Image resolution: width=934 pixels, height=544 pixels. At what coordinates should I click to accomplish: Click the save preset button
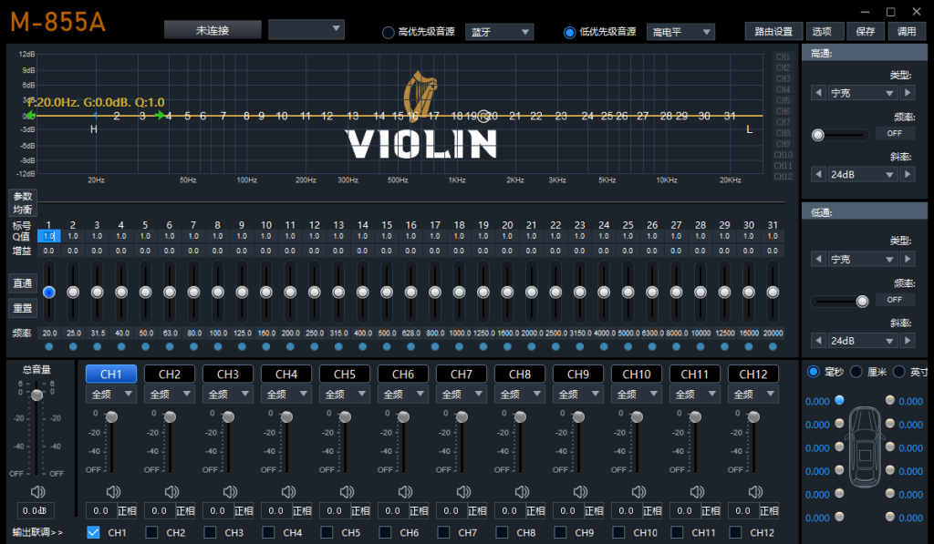coord(866,32)
